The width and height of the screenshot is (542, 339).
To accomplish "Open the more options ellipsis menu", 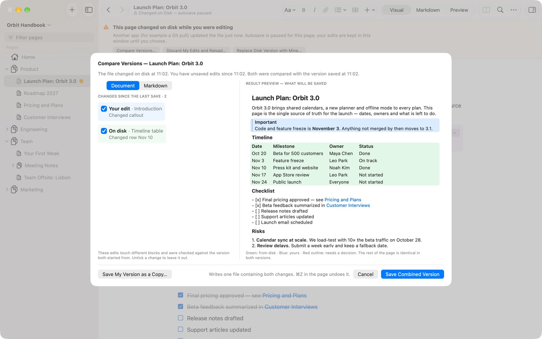I will pos(514,10).
